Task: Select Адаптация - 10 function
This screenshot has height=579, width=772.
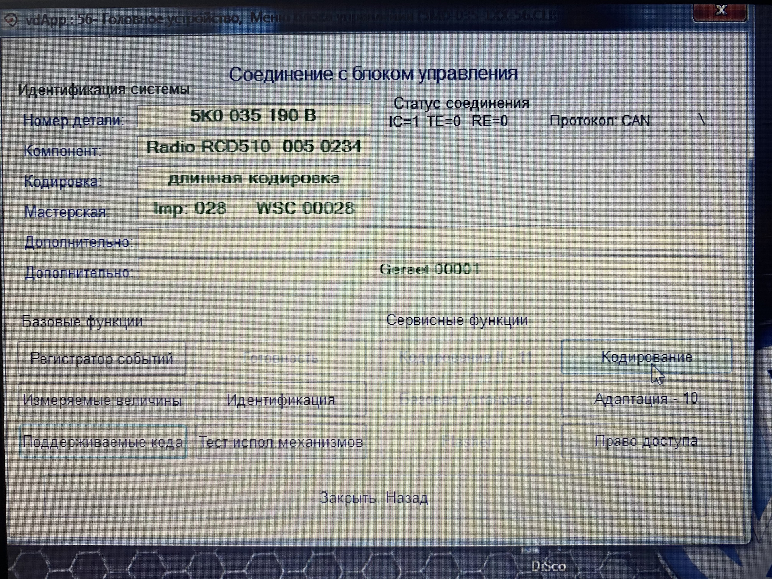Action: [646, 398]
